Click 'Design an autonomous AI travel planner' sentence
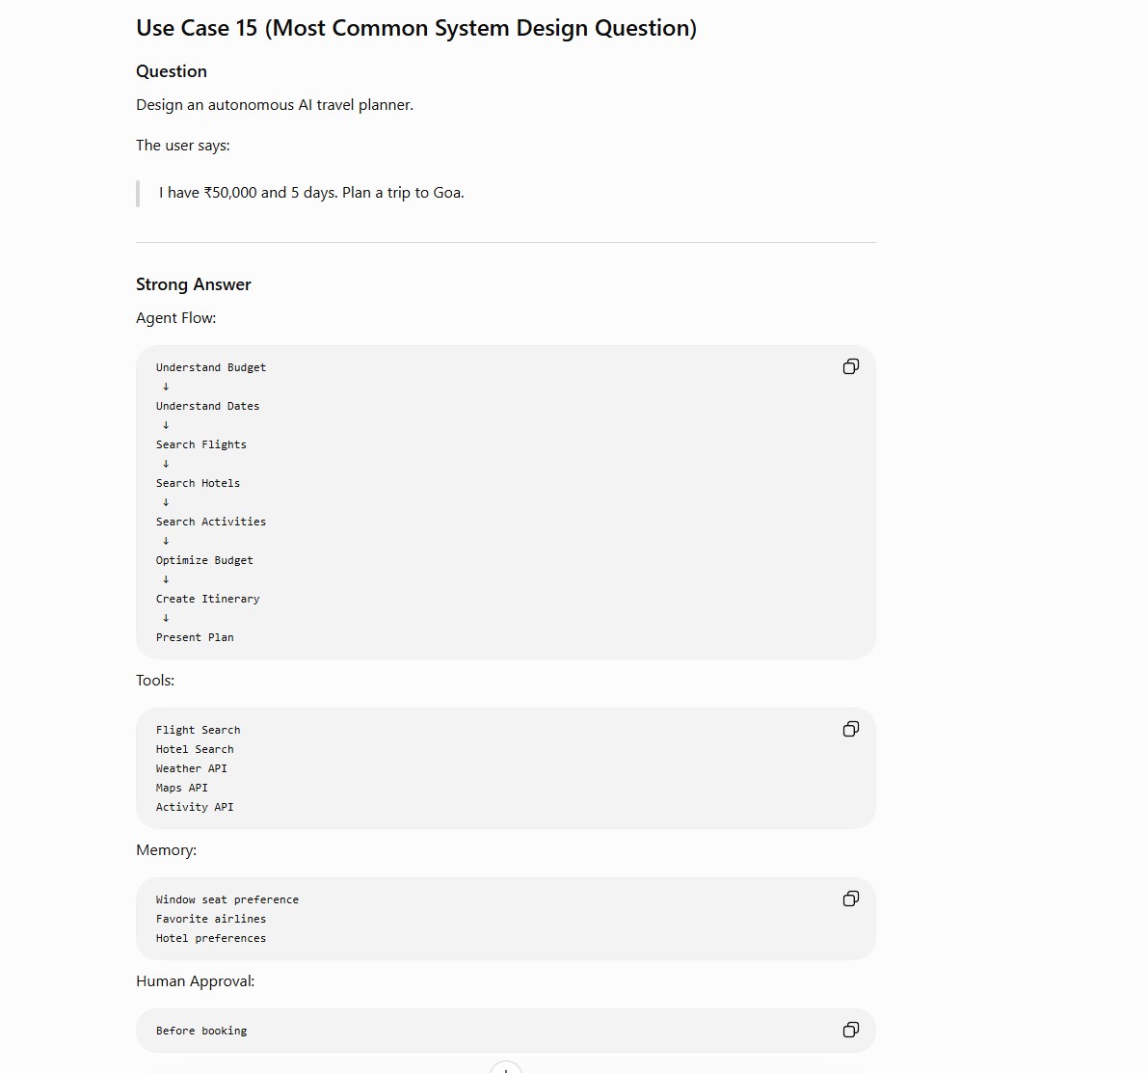Viewport: 1148px width, 1073px height. click(x=275, y=105)
